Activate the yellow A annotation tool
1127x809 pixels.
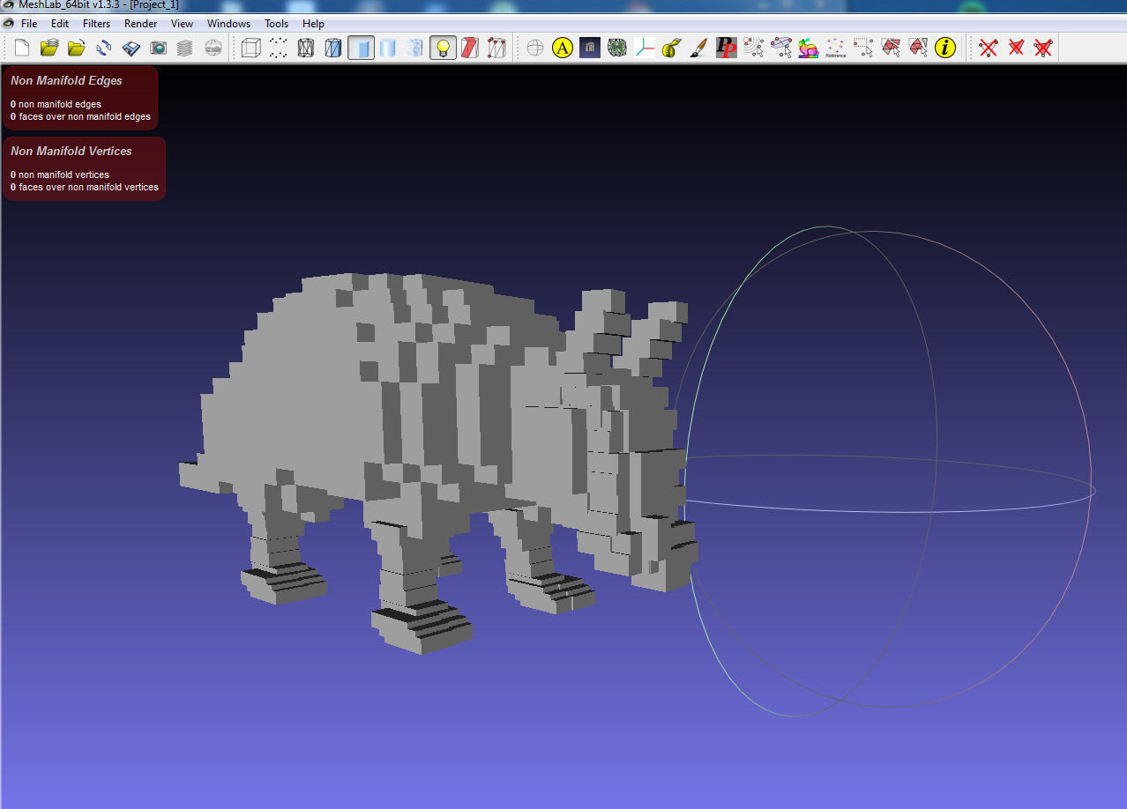coord(563,48)
